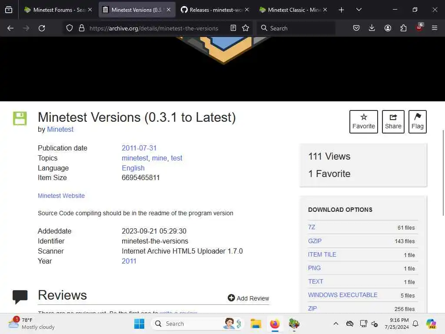445x334 pixels.
Task: Go back to the previous page
Action: point(10,28)
